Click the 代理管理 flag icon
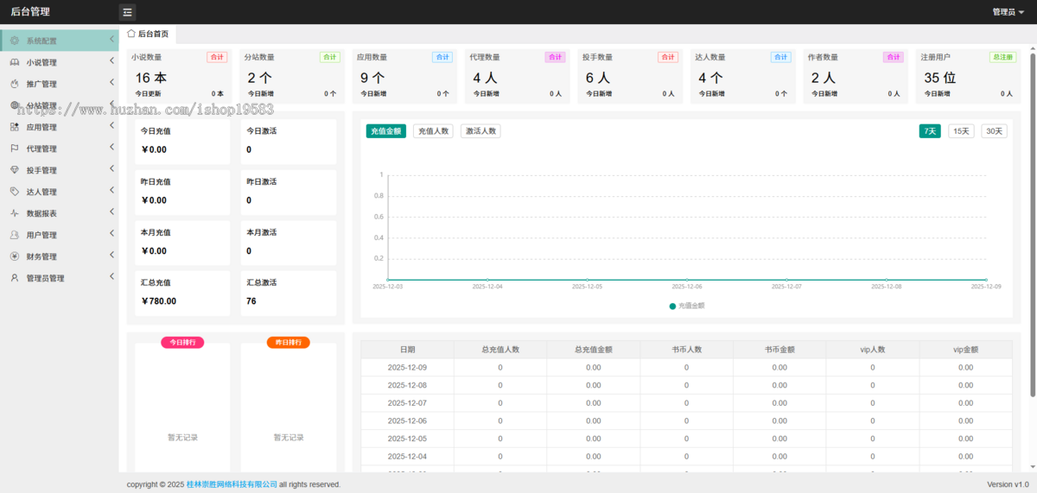1037x493 pixels. pyautogui.click(x=15, y=149)
